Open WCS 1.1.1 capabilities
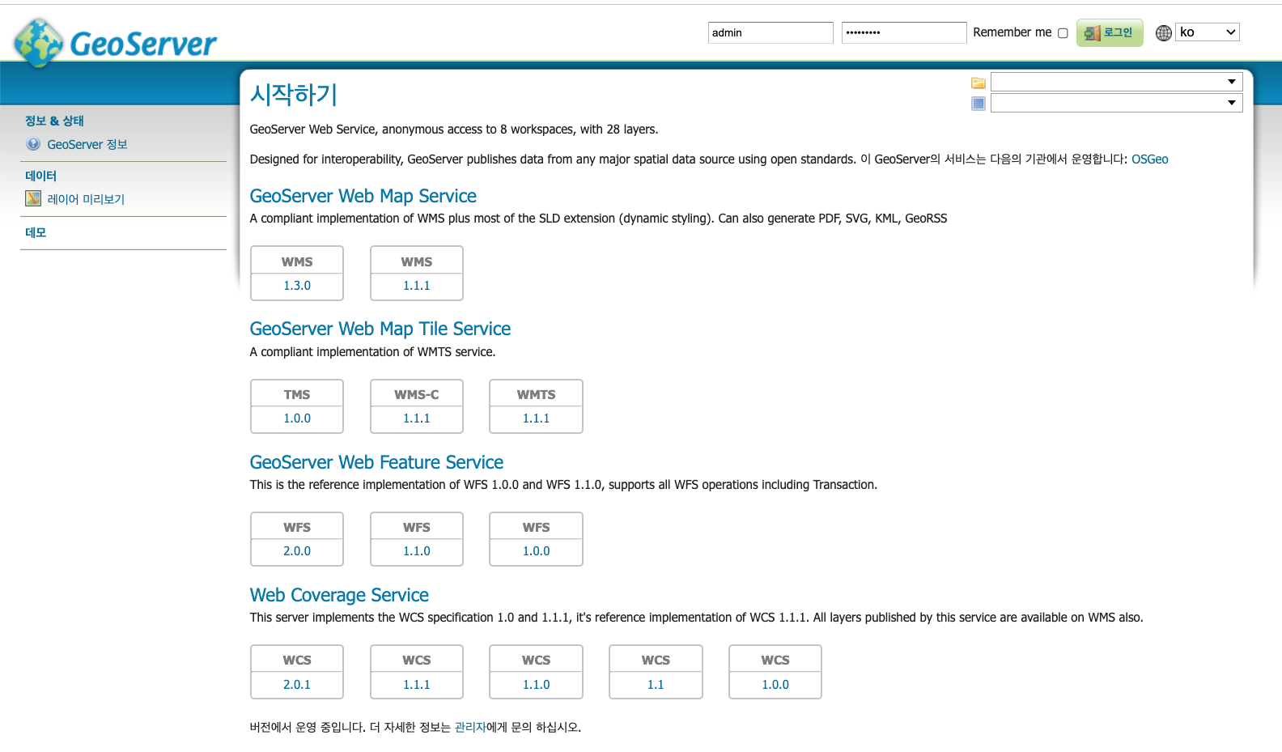 click(x=417, y=685)
